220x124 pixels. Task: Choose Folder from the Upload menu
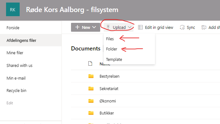112,49
